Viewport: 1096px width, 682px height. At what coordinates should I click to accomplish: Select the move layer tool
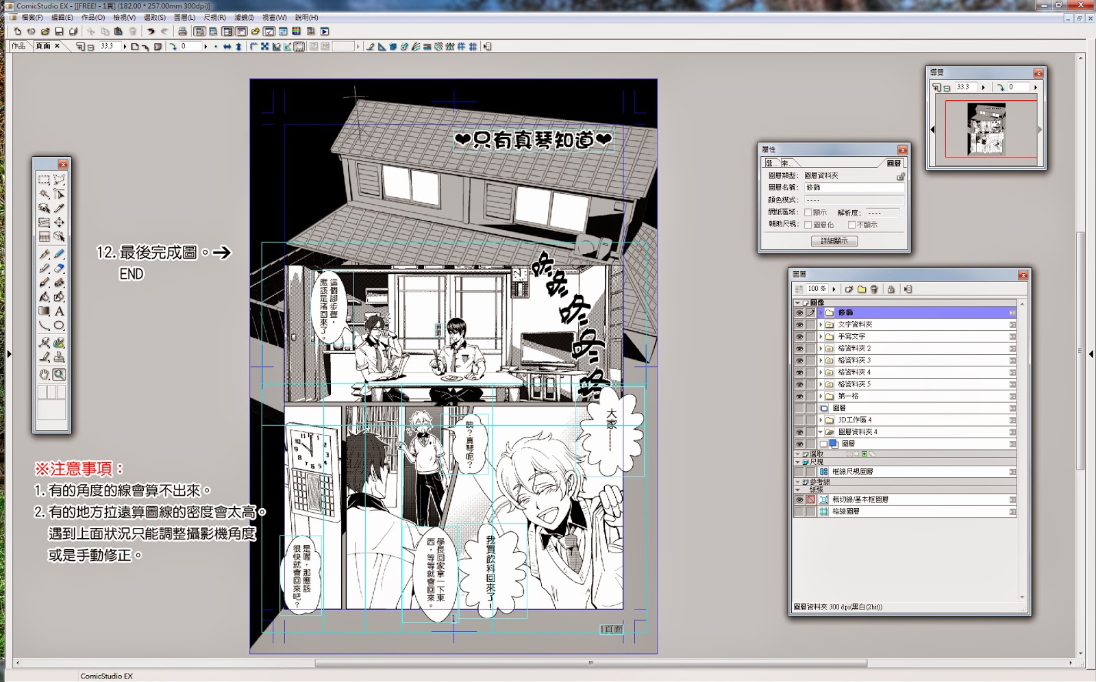click(x=59, y=222)
